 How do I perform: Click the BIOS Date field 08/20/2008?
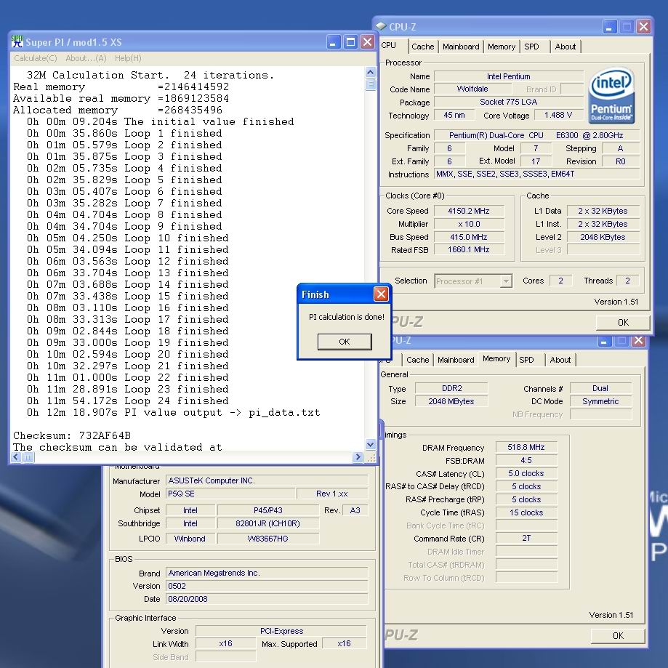click(267, 599)
